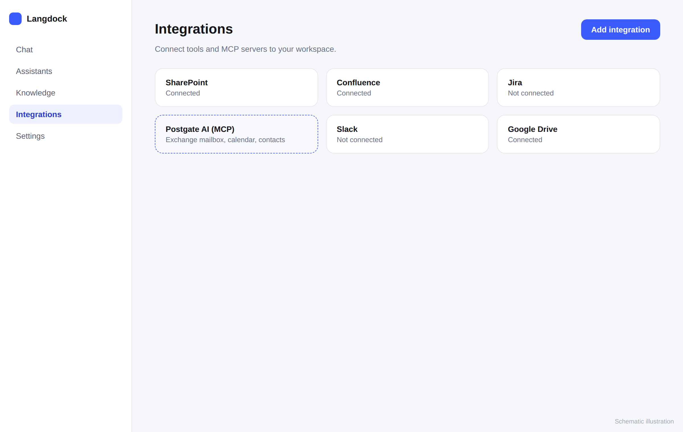Open the SharePoint integration card
Viewport: 683px width, 432px height.
236,88
